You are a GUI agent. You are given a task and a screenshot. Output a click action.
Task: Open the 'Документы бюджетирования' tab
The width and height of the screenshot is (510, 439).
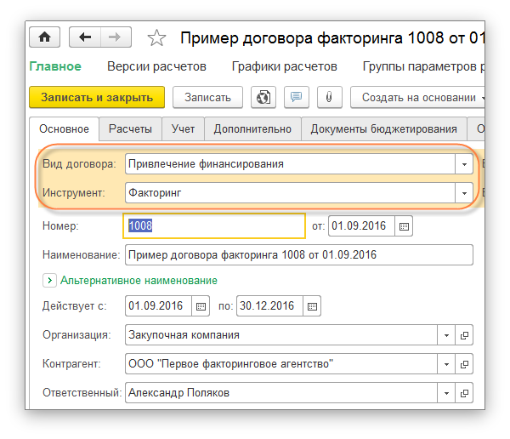point(383,129)
